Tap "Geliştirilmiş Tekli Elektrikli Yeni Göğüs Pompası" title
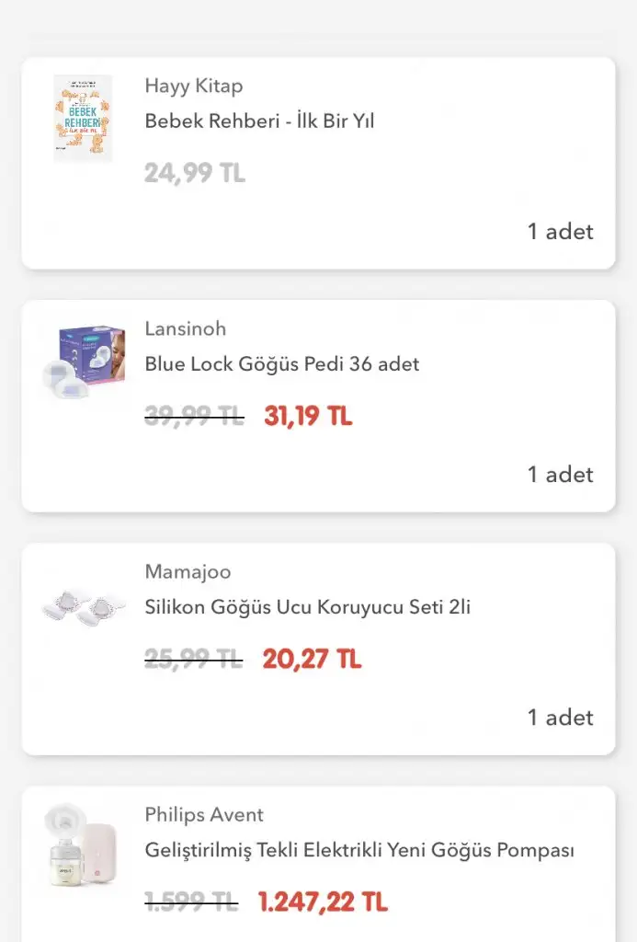 click(359, 850)
